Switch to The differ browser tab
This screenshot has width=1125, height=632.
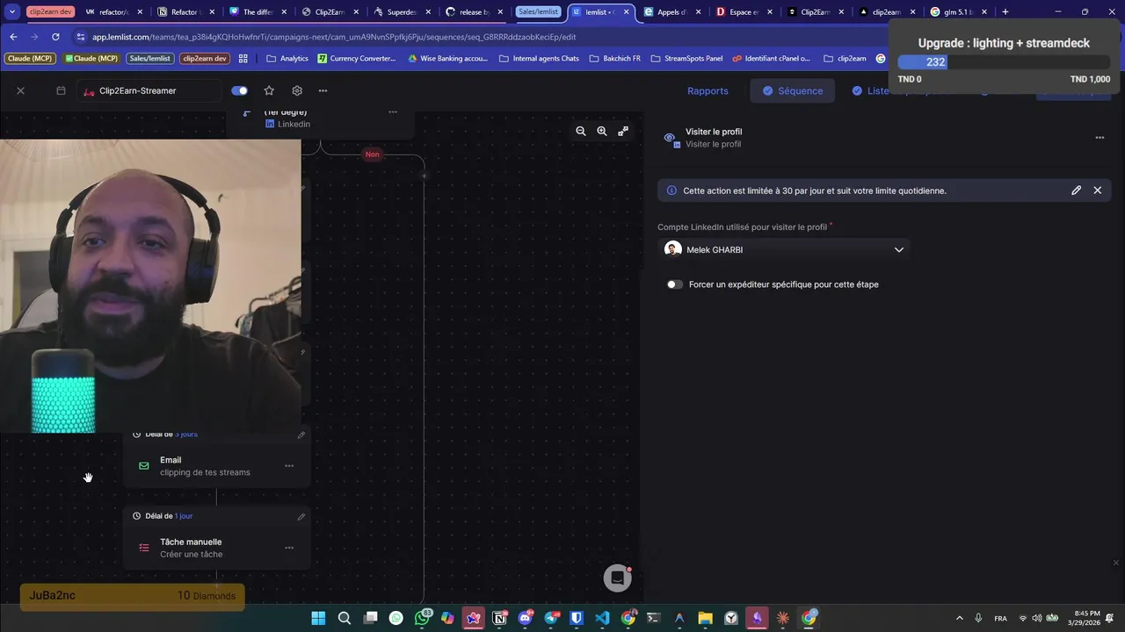252,12
